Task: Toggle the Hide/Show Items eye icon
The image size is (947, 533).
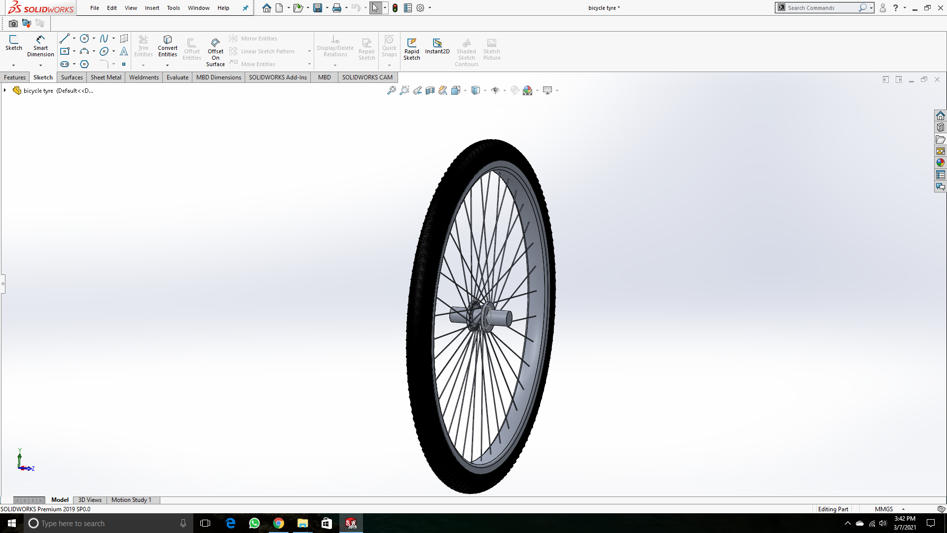Action: click(495, 90)
